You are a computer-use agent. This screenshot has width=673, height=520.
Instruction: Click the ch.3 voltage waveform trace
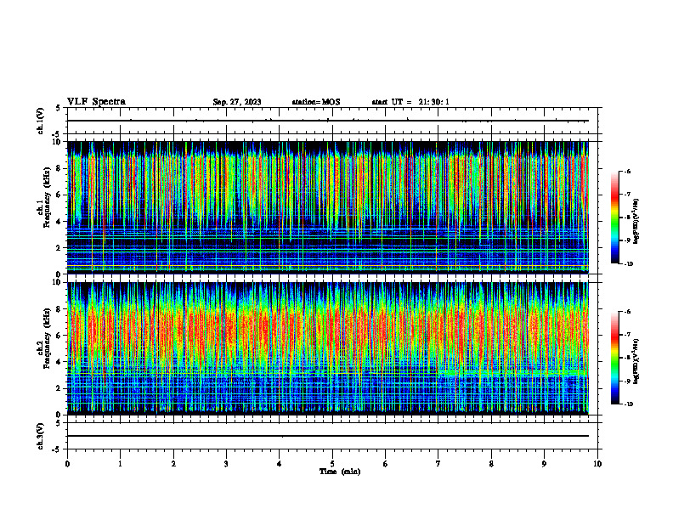click(x=328, y=436)
